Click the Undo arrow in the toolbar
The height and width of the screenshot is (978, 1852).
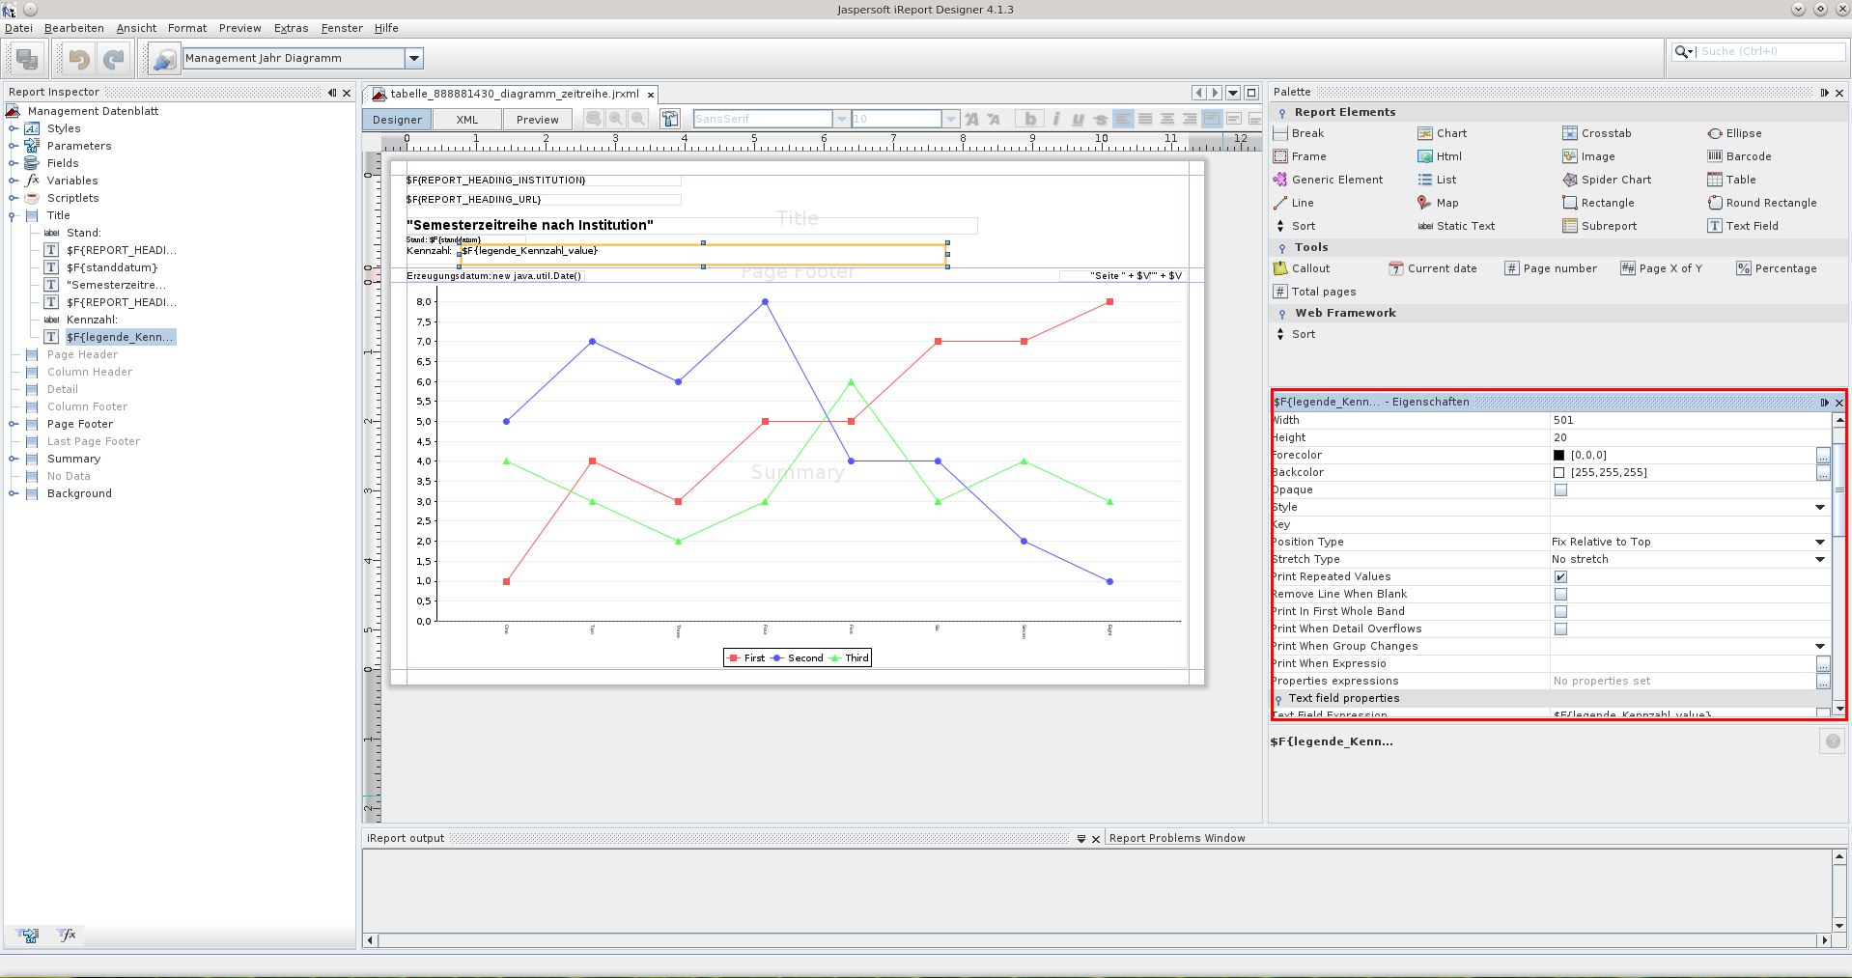79,60
